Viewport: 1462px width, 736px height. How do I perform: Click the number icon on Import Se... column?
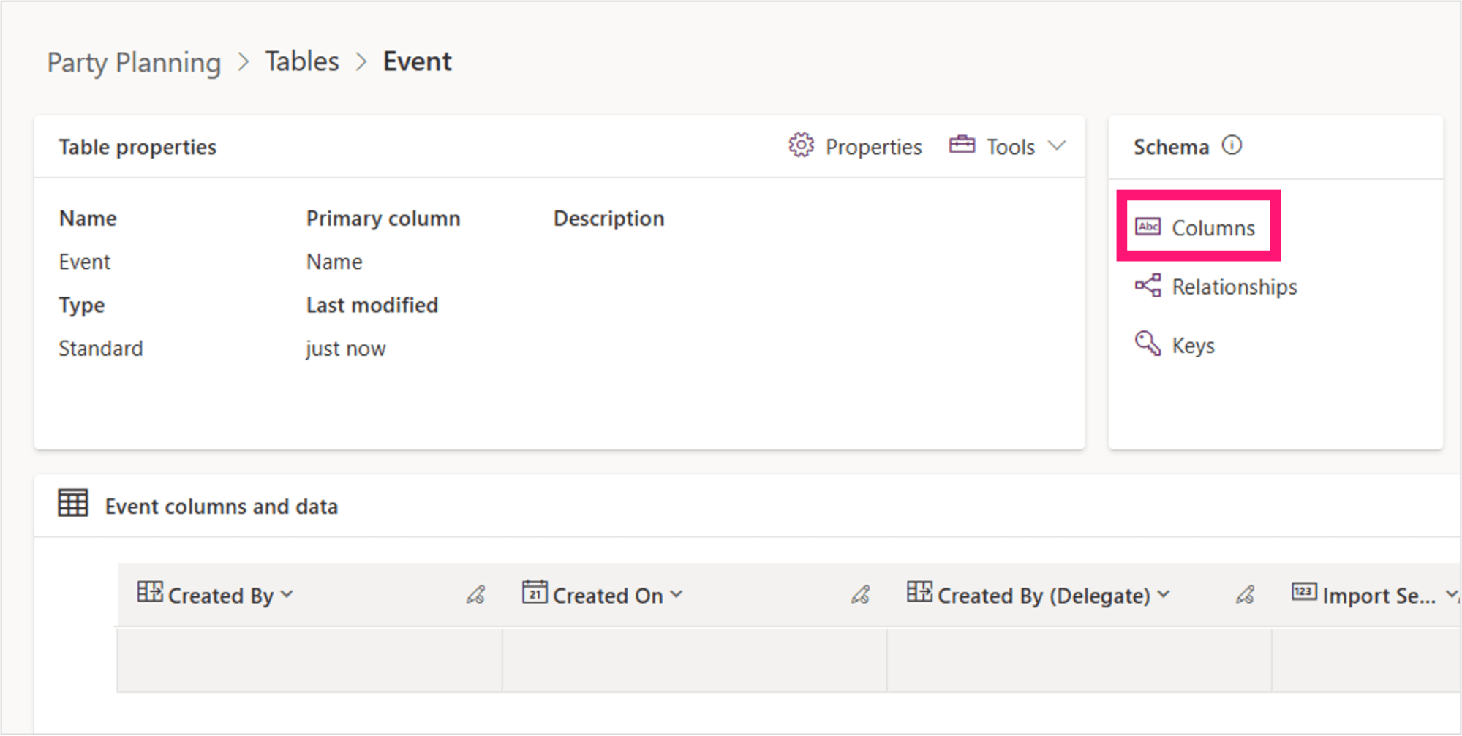click(1304, 592)
